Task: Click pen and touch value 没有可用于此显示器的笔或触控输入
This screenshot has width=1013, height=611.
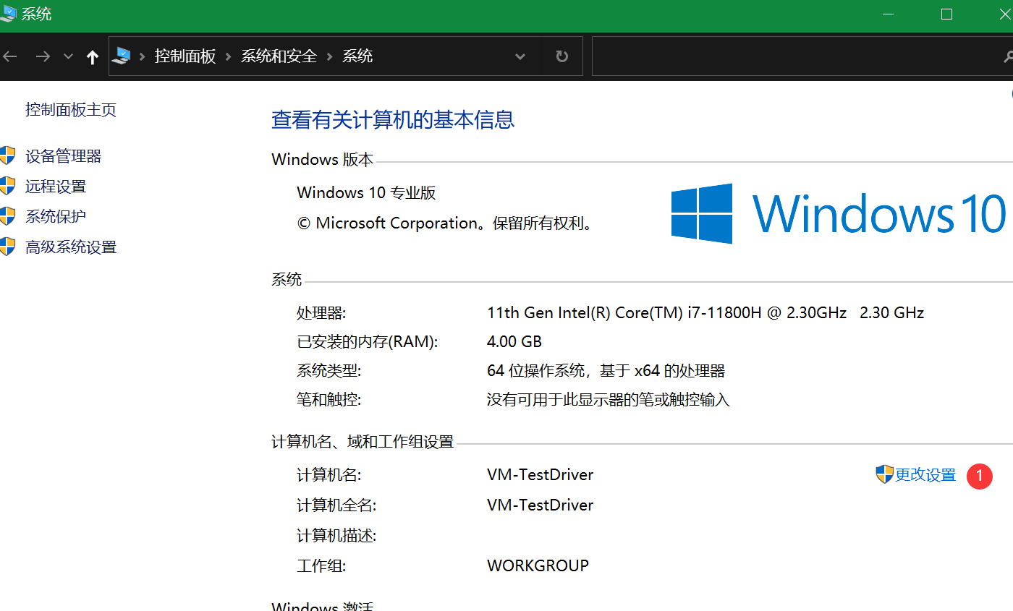Action: pyautogui.click(x=609, y=399)
